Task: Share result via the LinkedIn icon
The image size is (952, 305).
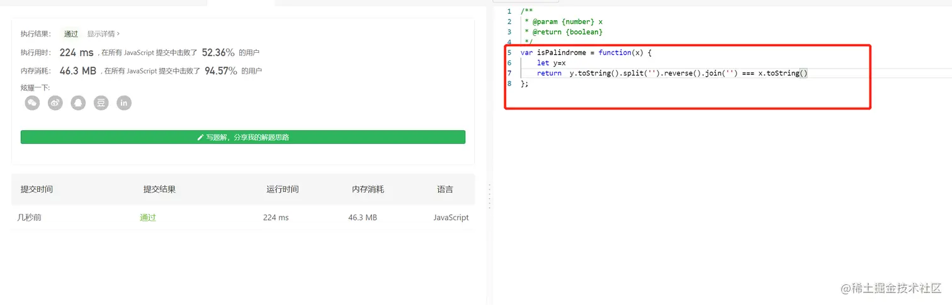Action: tap(124, 103)
